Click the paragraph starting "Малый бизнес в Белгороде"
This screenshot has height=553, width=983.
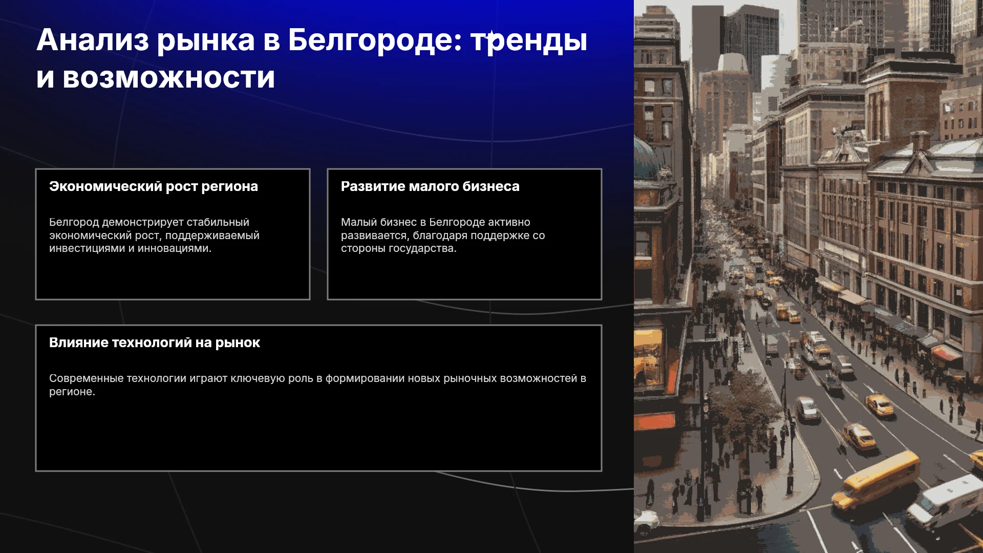pyautogui.click(x=443, y=235)
